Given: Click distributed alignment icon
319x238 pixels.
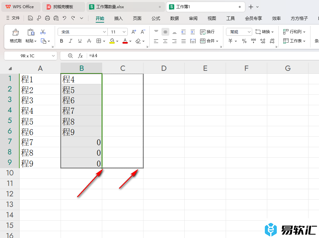Looking at the screenshot, I should pos(193,41).
